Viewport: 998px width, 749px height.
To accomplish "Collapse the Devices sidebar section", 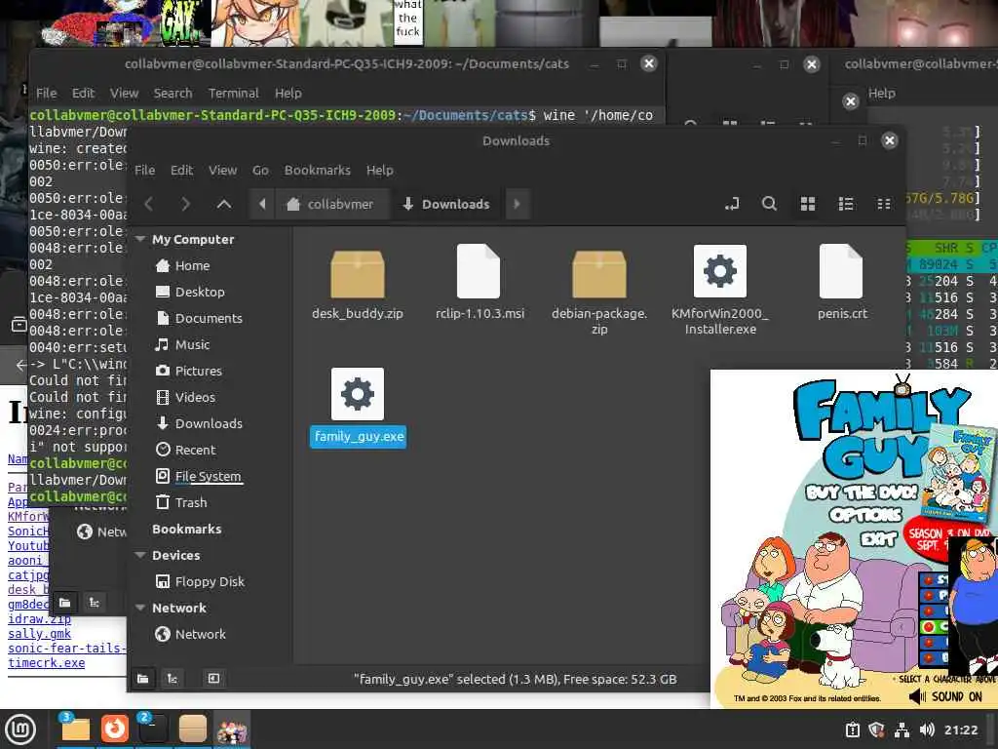I will point(140,555).
